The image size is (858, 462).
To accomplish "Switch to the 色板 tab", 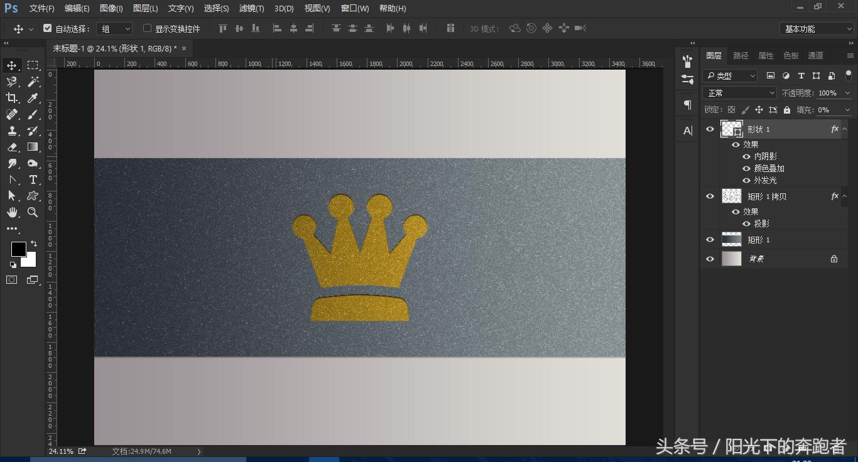I will click(x=791, y=56).
